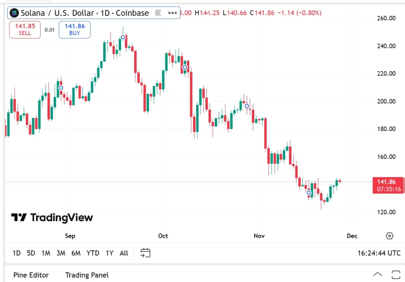405x282 pixels.
Task: Open the 16:24:44 UTC timezone menu
Action: click(379, 253)
